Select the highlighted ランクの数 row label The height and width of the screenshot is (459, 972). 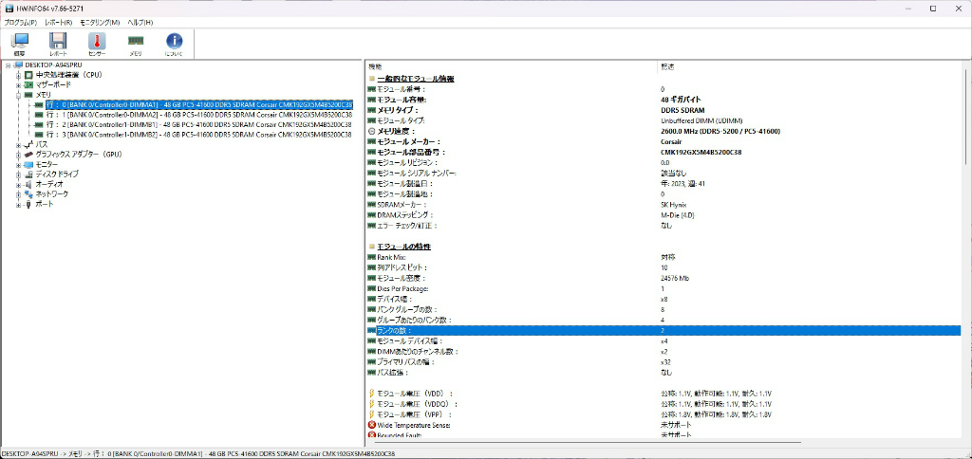(x=394, y=331)
